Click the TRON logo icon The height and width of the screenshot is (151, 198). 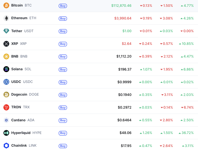(x=6, y=107)
